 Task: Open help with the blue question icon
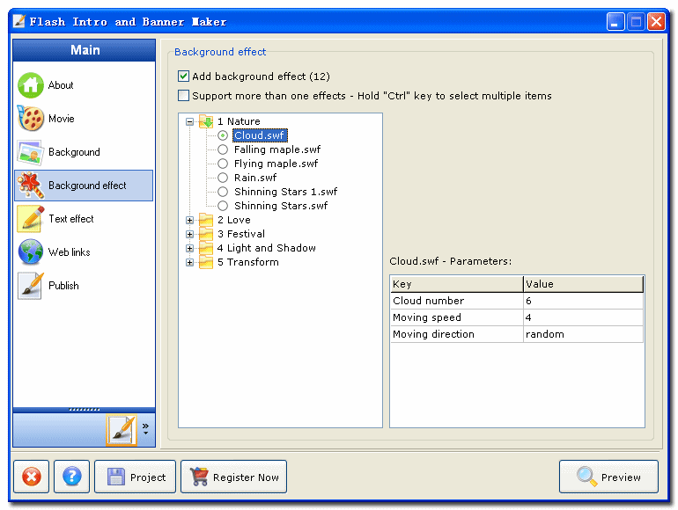(x=72, y=477)
